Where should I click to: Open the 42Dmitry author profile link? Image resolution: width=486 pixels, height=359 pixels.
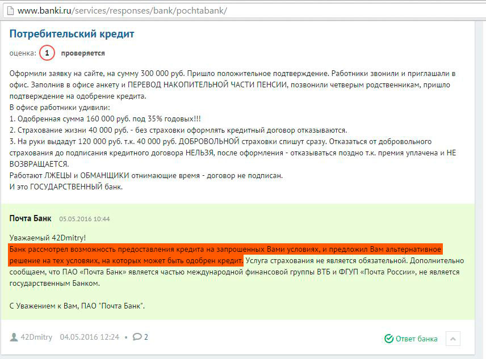(36, 337)
